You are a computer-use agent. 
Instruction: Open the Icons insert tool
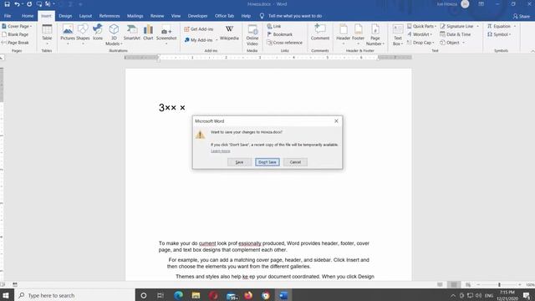click(98, 33)
